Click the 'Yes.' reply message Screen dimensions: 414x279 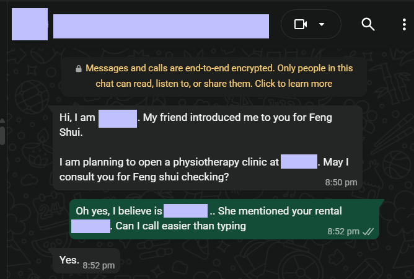pos(69,261)
